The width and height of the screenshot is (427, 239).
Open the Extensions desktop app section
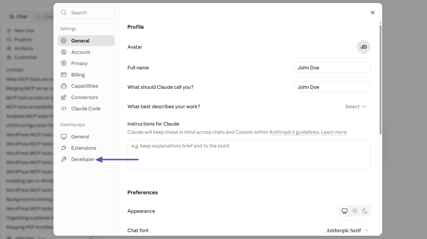point(86,148)
